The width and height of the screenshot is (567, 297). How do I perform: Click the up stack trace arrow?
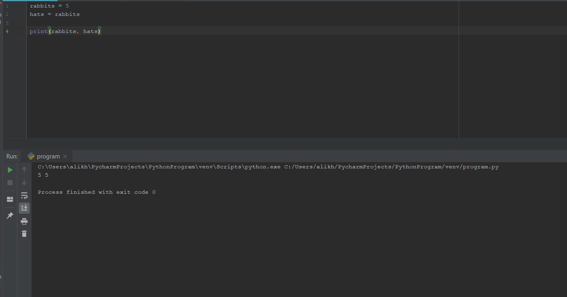[24, 170]
